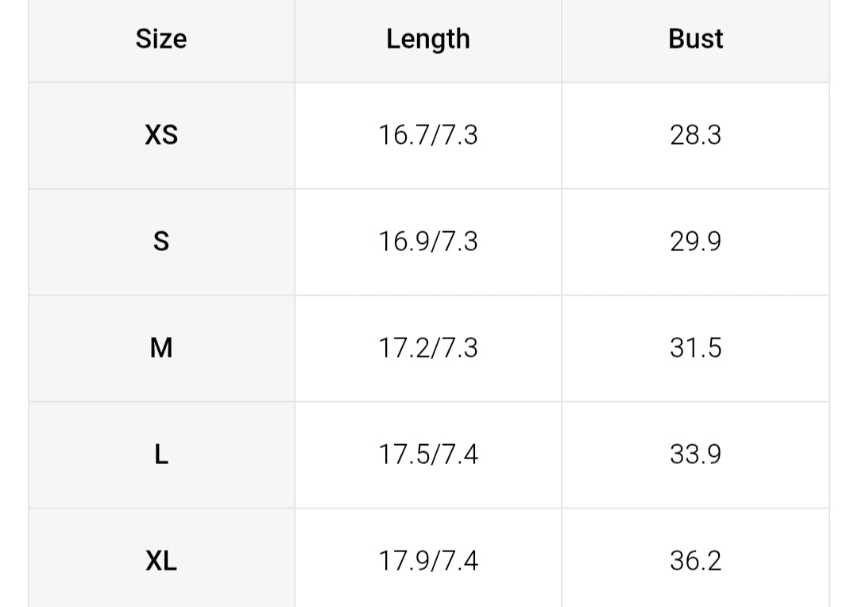Click the 36.2 bust measurement

coord(696,561)
